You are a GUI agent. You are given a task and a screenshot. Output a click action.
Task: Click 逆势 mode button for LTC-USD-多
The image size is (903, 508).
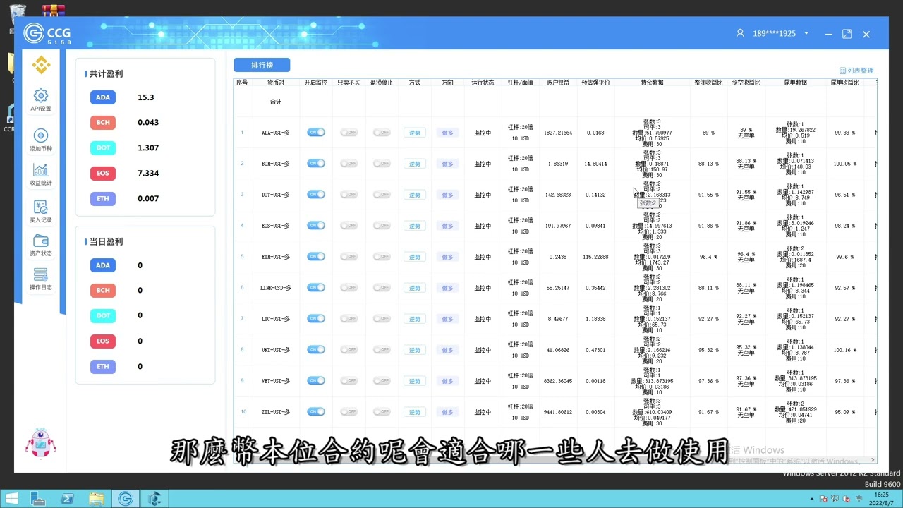pyautogui.click(x=415, y=319)
